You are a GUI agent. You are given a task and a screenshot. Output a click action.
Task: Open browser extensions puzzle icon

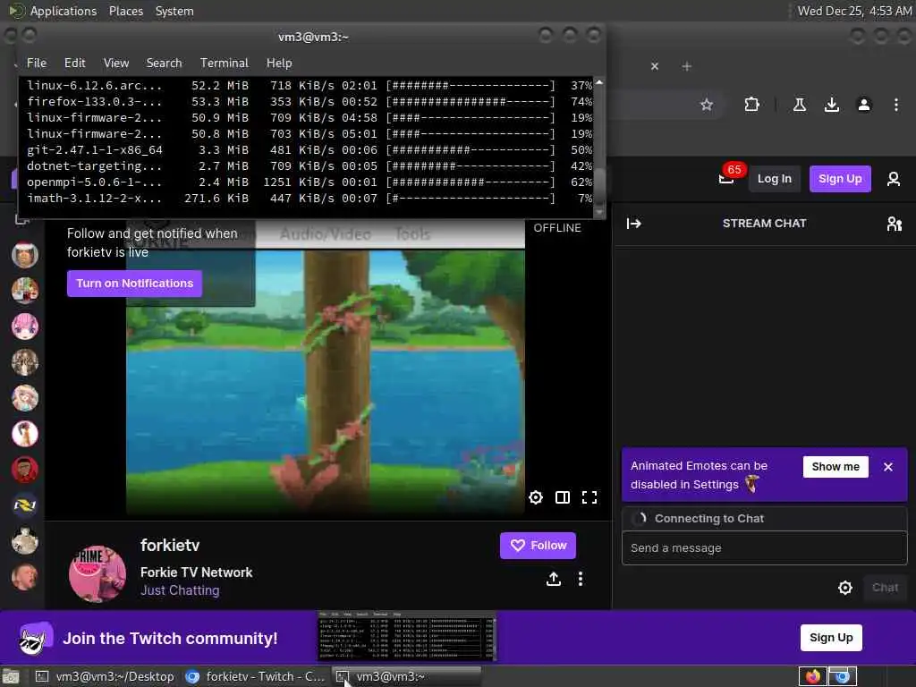click(751, 105)
